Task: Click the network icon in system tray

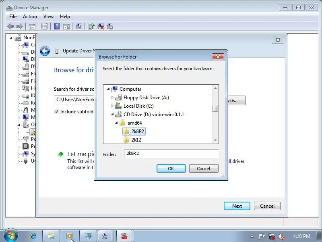Action: [x=271, y=236]
